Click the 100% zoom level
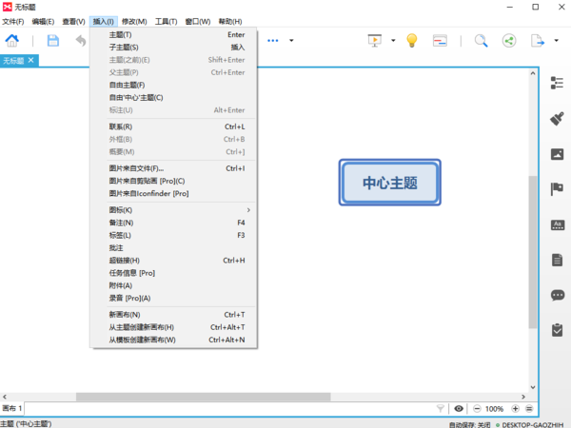 click(x=494, y=409)
